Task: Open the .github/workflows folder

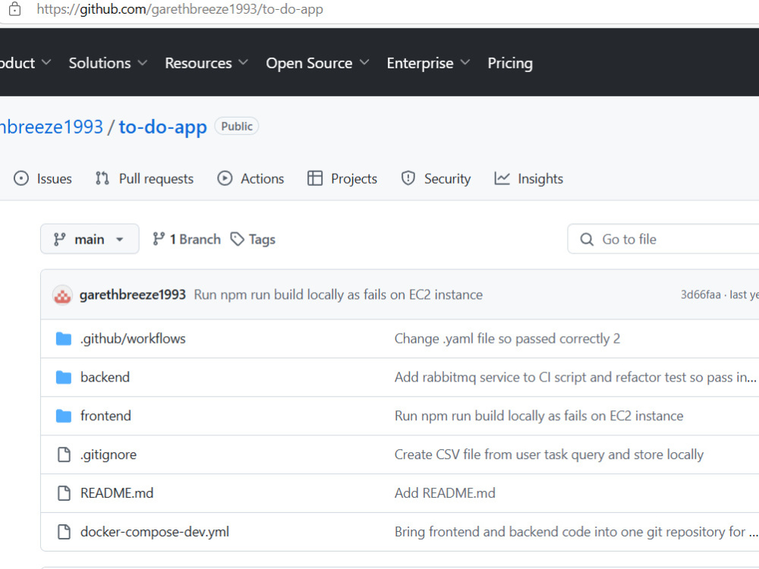Action: click(x=133, y=338)
